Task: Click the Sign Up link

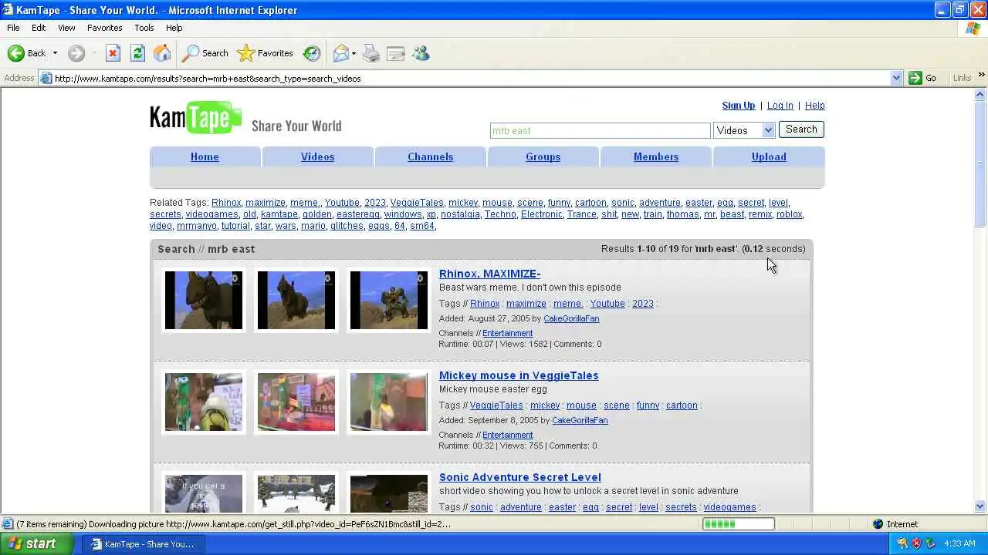Action: pos(738,106)
